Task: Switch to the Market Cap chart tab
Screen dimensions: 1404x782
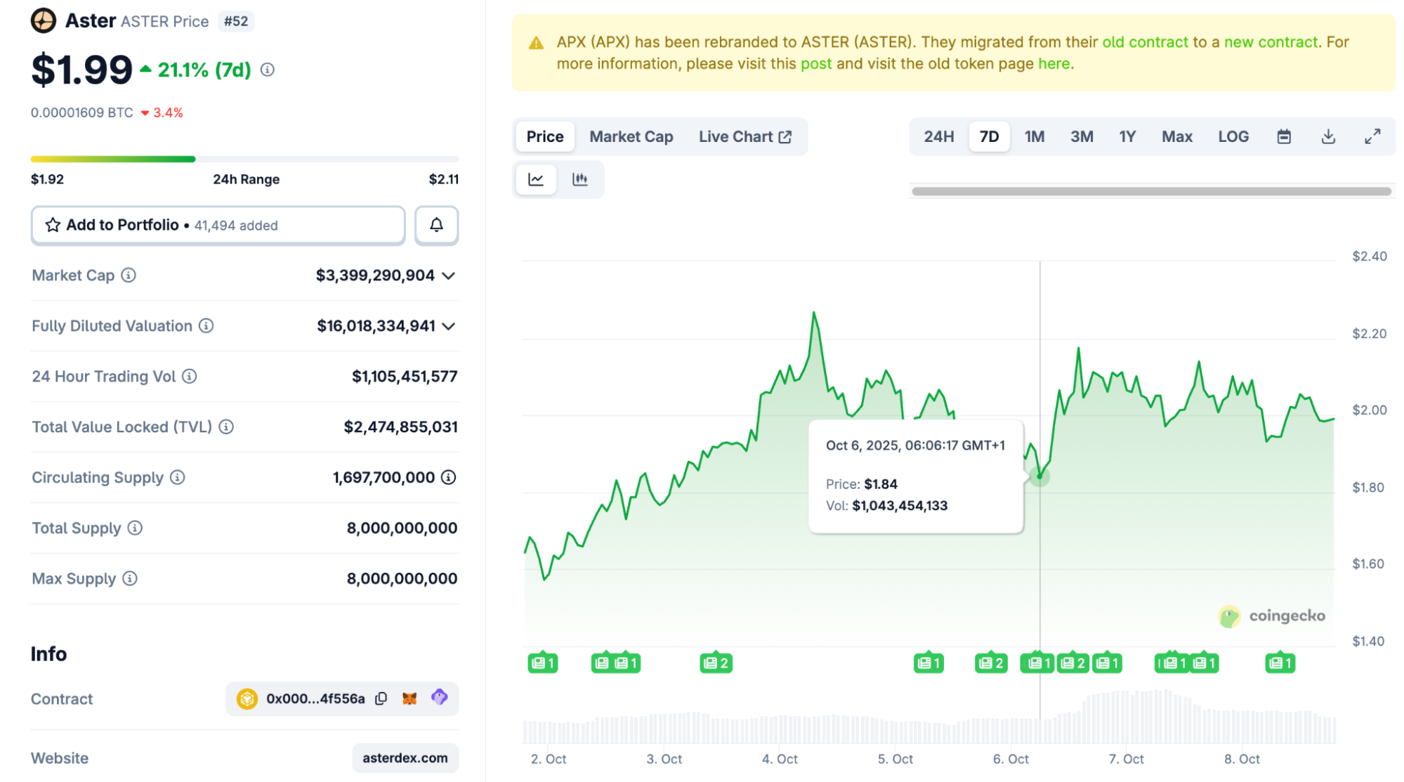Action: click(x=630, y=136)
